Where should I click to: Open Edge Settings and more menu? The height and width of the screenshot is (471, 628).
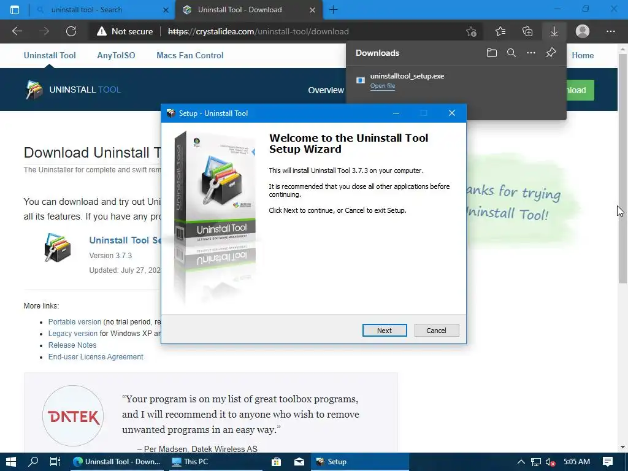(610, 31)
